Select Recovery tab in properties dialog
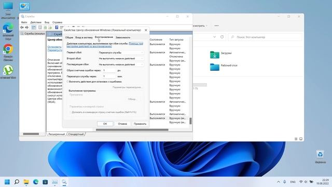Screen dimensions: 332x187 pyautogui.click(x=104, y=37)
